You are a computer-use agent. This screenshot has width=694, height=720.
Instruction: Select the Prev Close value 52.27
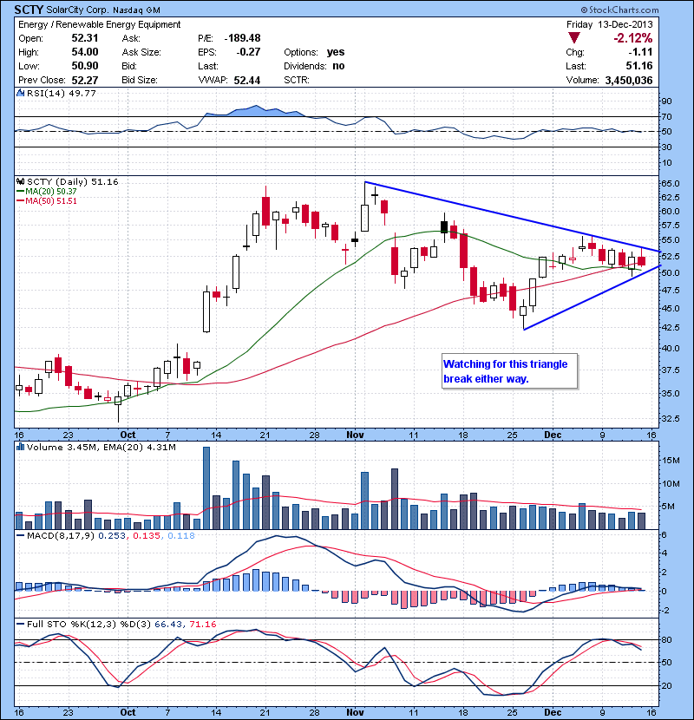point(85,81)
